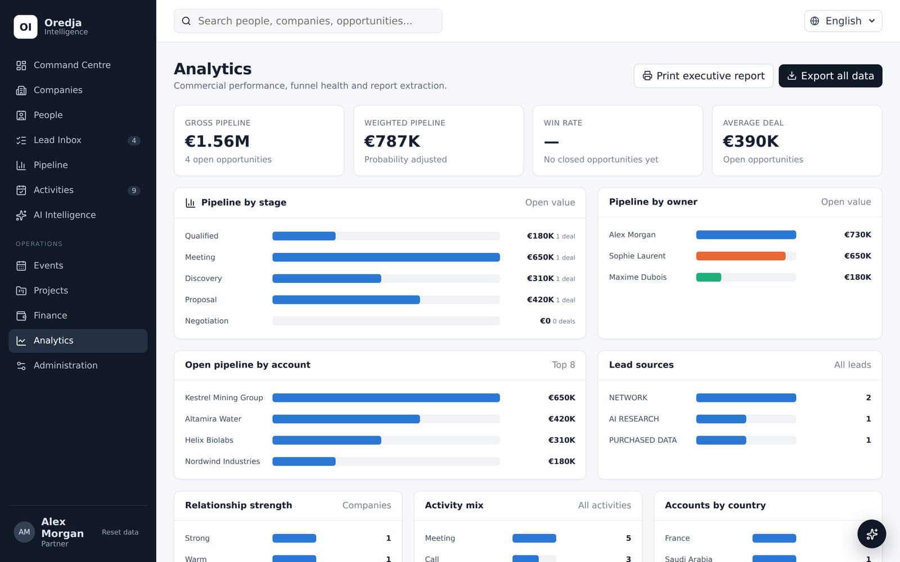This screenshot has height=562, width=900.
Task: Click the AI RESEARCH lead source label
Action: pyautogui.click(x=634, y=419)
